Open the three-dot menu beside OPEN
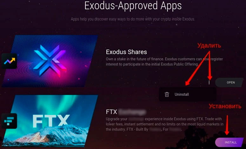 [209, 82]
